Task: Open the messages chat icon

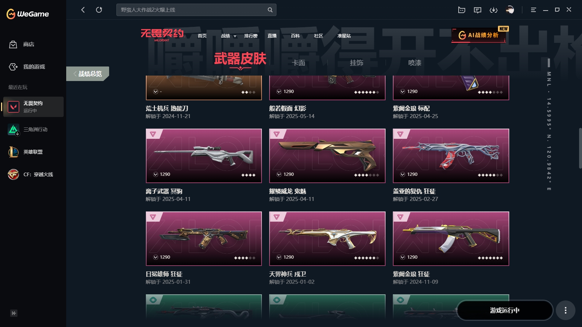Action: [x=478, y=10]
